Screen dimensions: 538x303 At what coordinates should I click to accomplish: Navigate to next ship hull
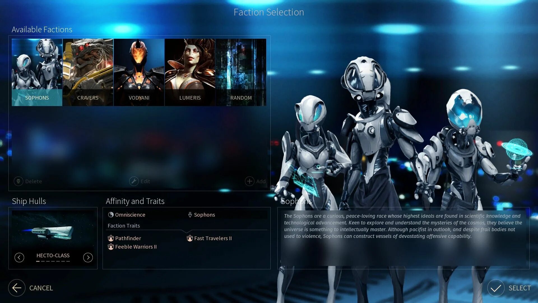click(88, 257)
